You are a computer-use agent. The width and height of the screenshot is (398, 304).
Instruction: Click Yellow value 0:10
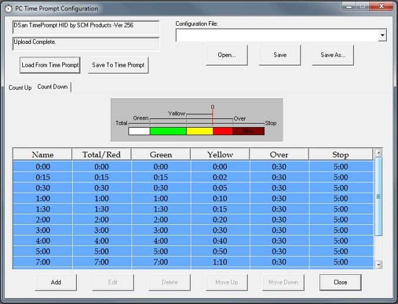(220, 199)
